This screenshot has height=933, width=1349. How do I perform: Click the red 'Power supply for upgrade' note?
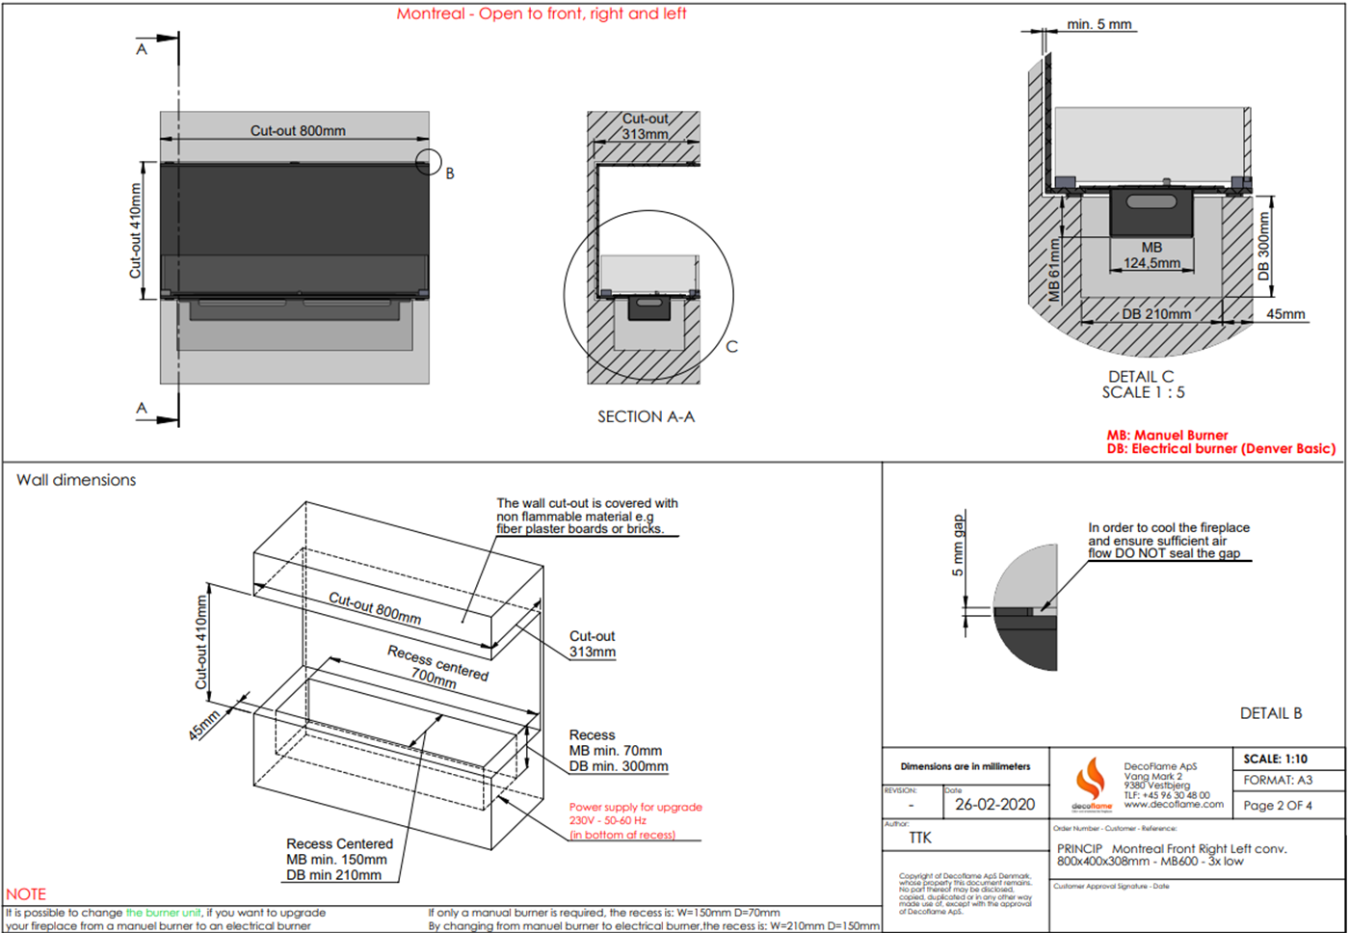coord(635,807)
